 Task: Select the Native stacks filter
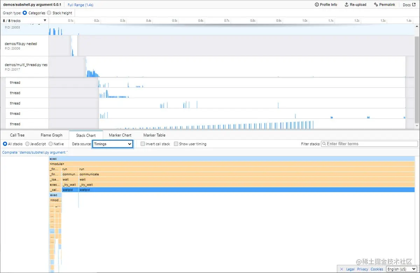[x=50, y=143]
